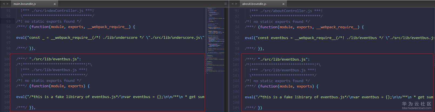This screenshot has height=112, width=435.
Task: Open the tab list menu of the main.boundle.js pane
Action: [225, 4]
